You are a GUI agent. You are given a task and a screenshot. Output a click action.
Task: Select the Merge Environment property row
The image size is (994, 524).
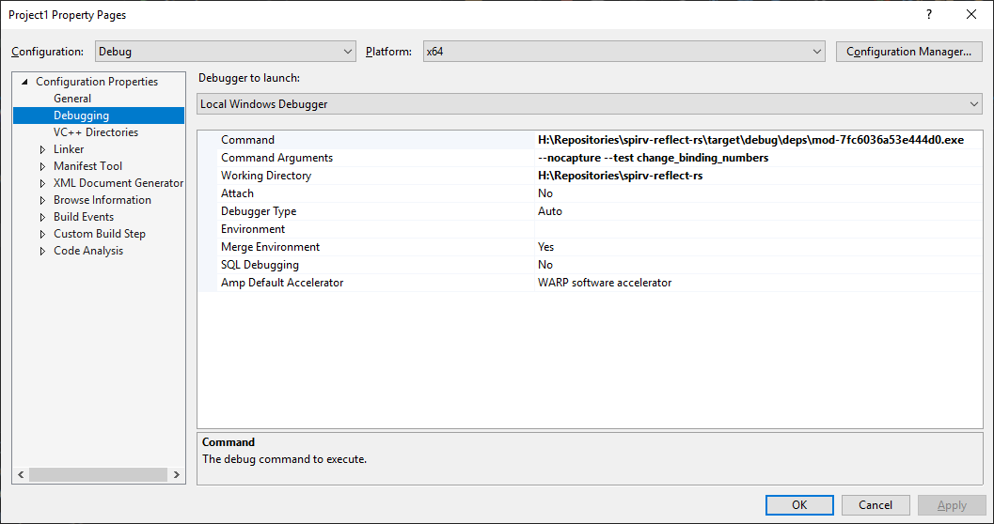pos(591,247)
